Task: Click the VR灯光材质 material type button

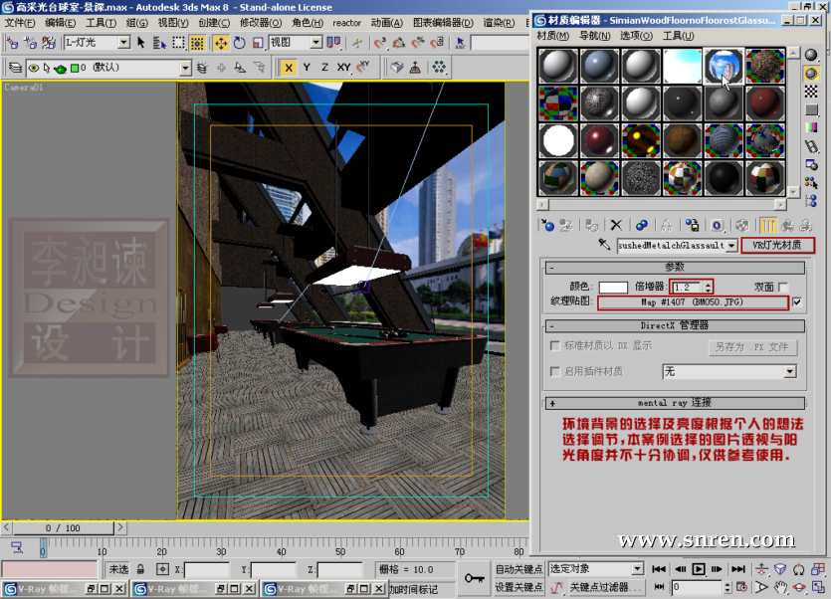Action: (777, 245)
